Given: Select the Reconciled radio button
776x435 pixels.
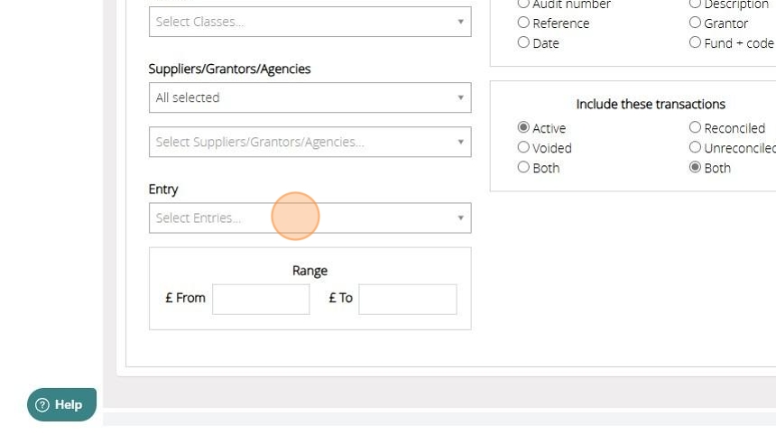Looking at the screenshot, I should tap(695, 128).
